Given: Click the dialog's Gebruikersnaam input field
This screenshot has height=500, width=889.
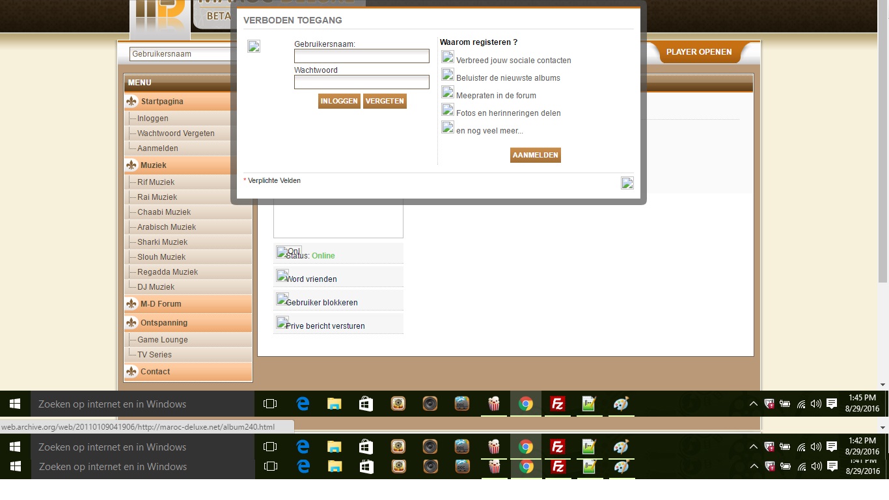Looking at the screenshot, I should click(361, 57).
